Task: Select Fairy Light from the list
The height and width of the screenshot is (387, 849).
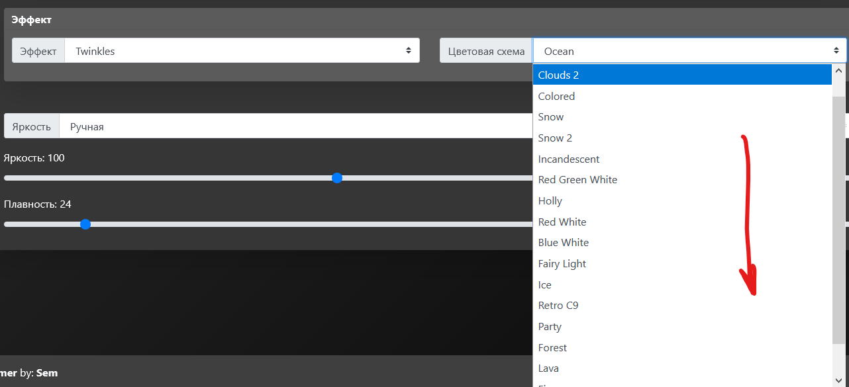Action: (562, 264)
